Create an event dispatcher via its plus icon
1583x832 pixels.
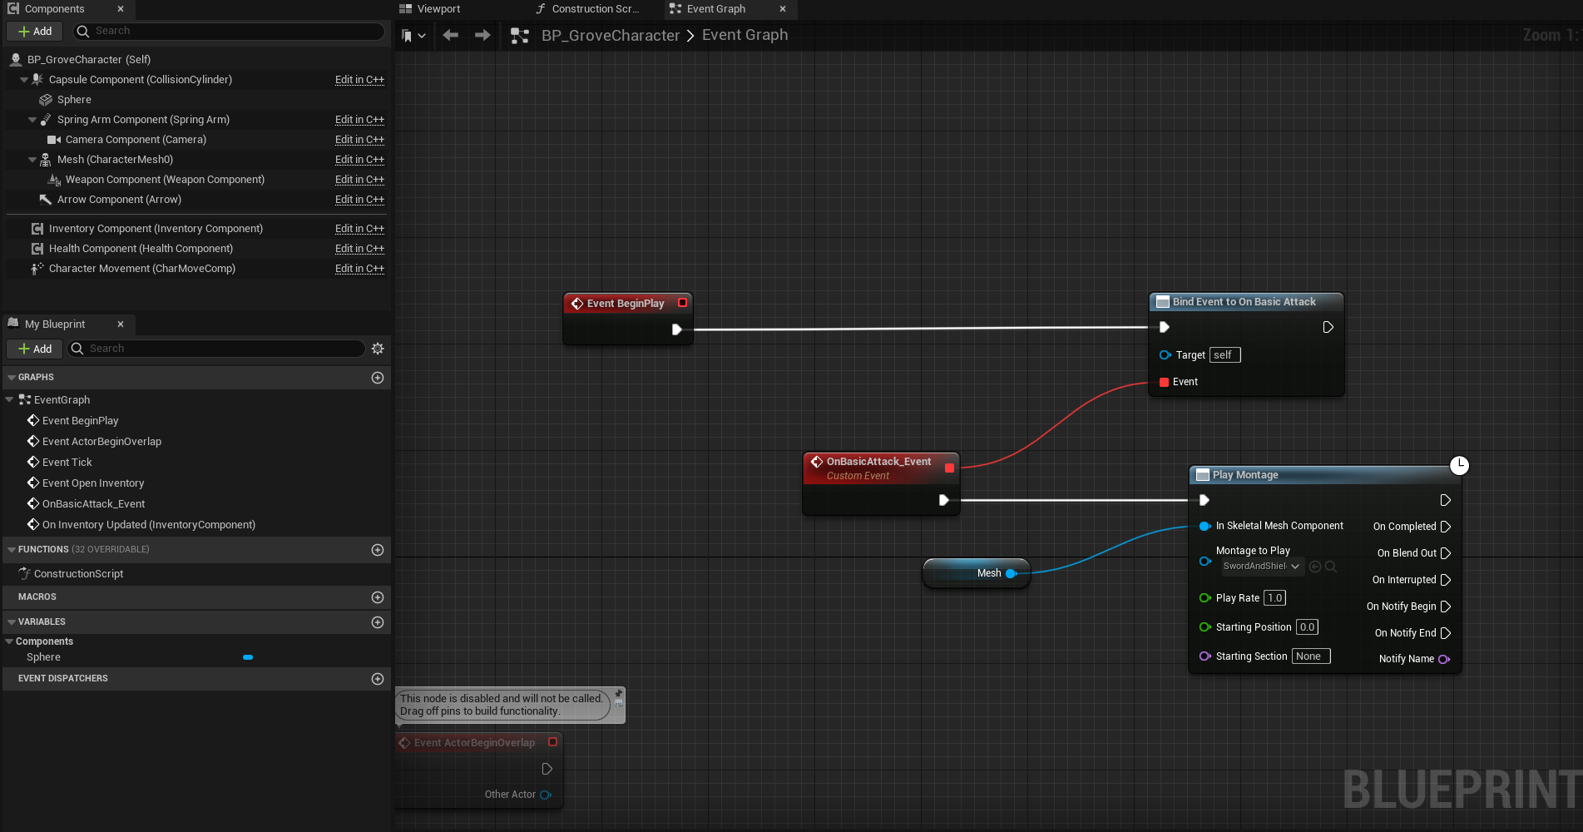click(x=378, y=679)
